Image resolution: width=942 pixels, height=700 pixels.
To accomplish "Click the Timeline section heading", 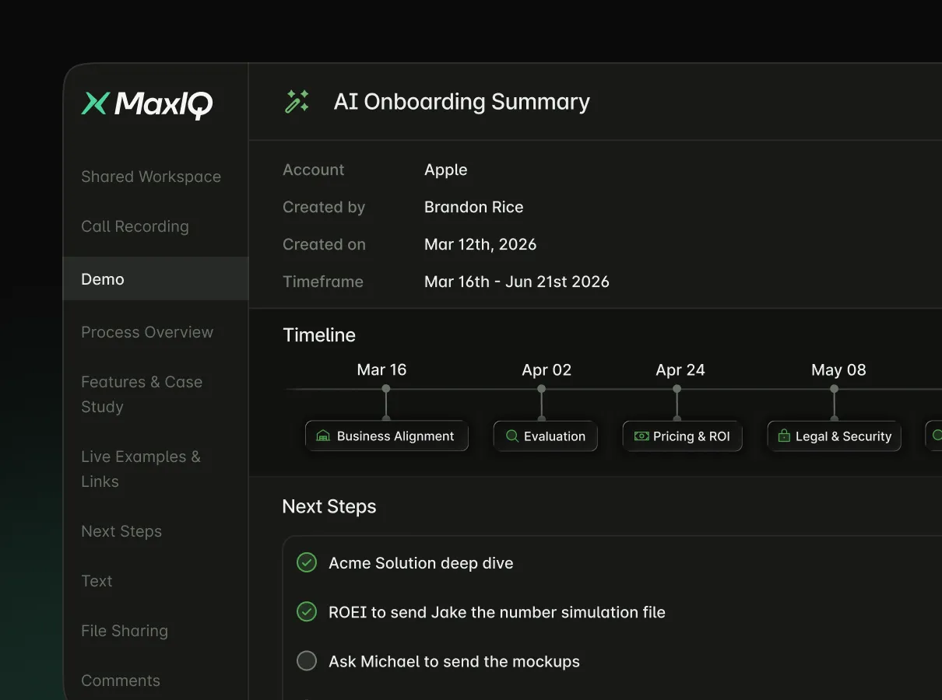I will [319, 335].
